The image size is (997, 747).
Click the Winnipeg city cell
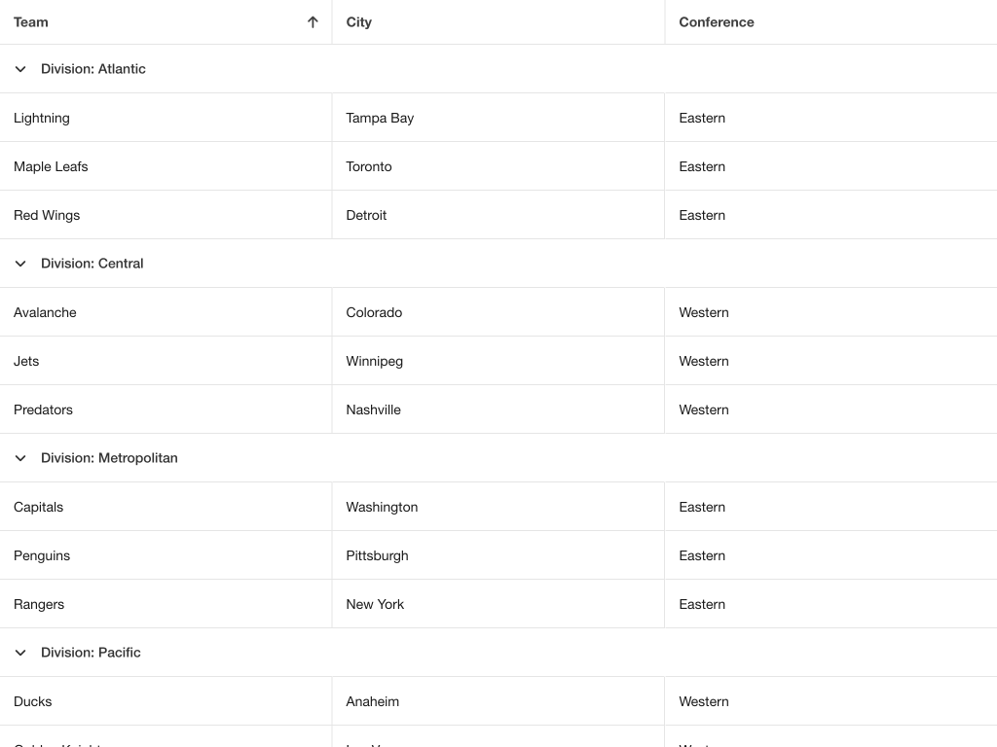[375, 361]
